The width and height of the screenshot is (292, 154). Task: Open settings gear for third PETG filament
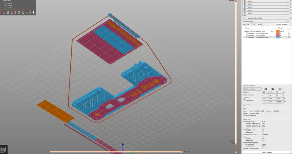pos(291,7)
